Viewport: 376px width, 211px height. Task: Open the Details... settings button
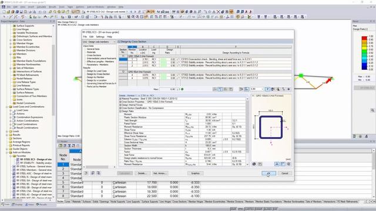[142, 173]
